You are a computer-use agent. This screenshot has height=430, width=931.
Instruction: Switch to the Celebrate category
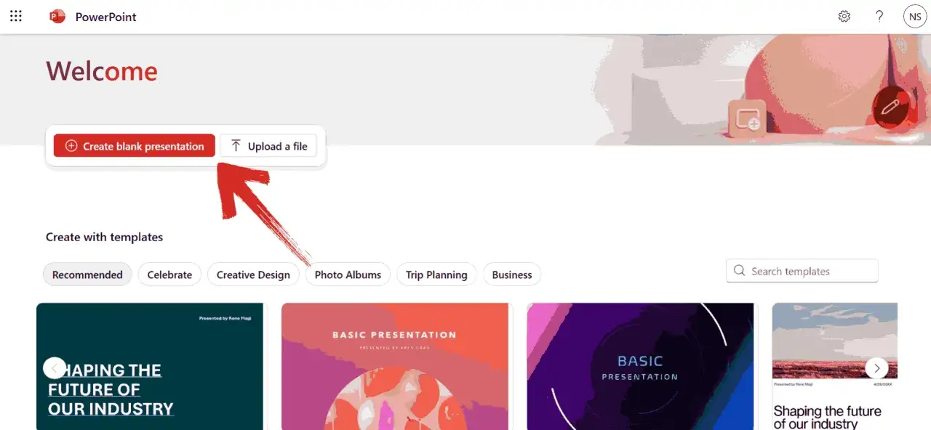169,275
